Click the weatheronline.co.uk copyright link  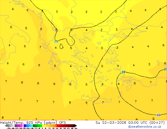coord(145,127)
